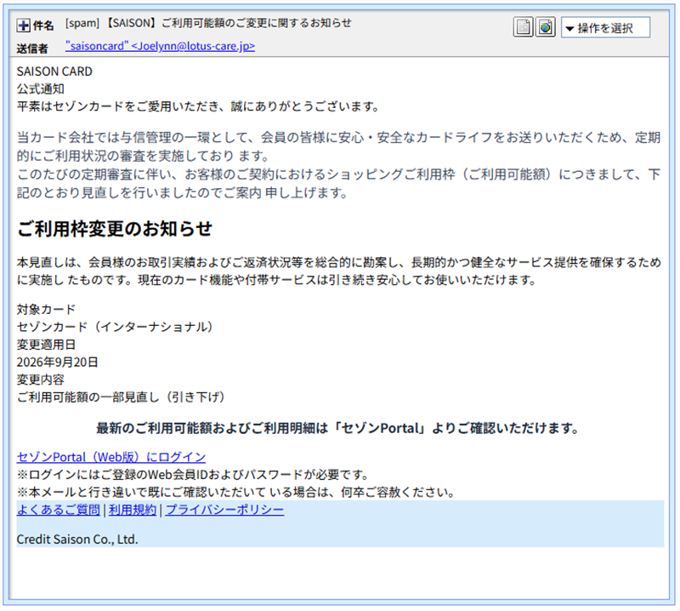Click the dropdown arrow beside 操作を選択
This screenshot has width=680, height=611.
click(569, 29)
